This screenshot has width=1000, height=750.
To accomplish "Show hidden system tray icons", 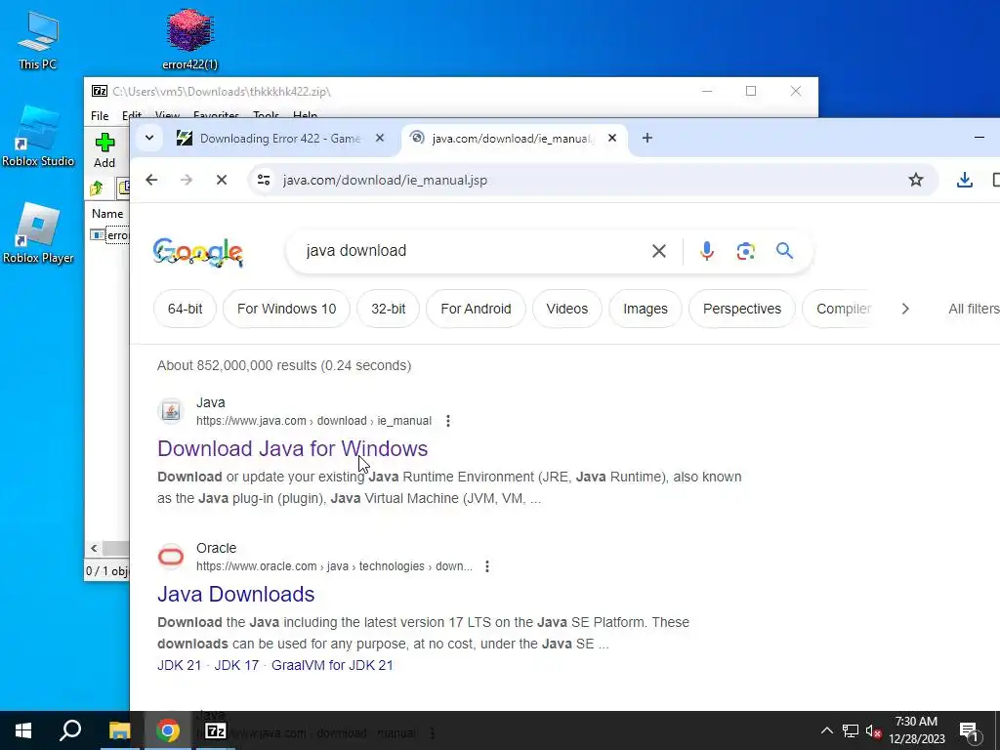I will (826, 730).
